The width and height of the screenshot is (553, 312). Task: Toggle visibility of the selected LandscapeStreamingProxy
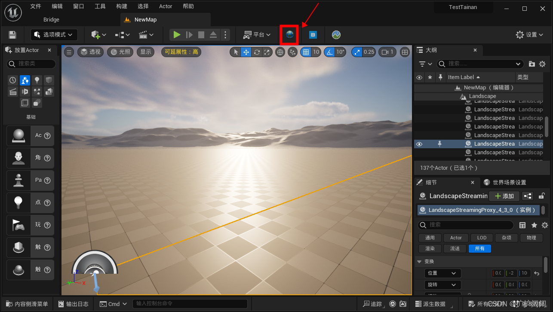pos(419,144)
